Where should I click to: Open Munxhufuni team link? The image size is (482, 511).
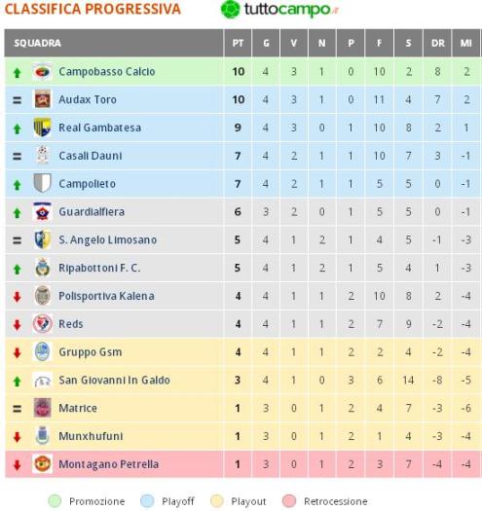[91, 436]
